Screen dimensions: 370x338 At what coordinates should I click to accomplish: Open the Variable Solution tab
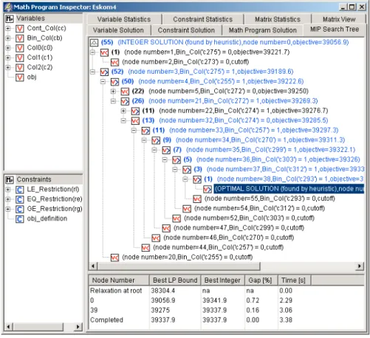tap(118, 30)
